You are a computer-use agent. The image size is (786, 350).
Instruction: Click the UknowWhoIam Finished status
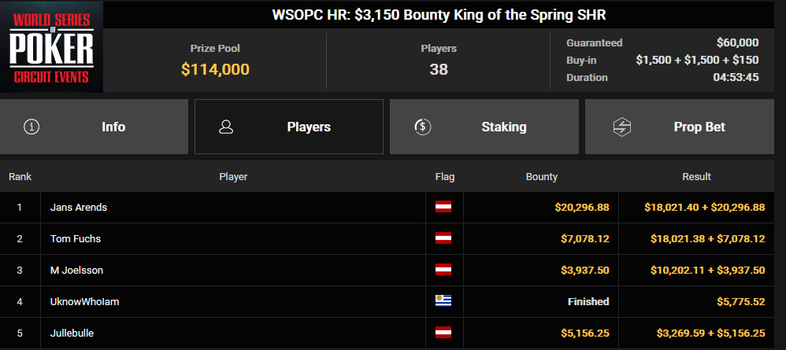tap(588, 301)
